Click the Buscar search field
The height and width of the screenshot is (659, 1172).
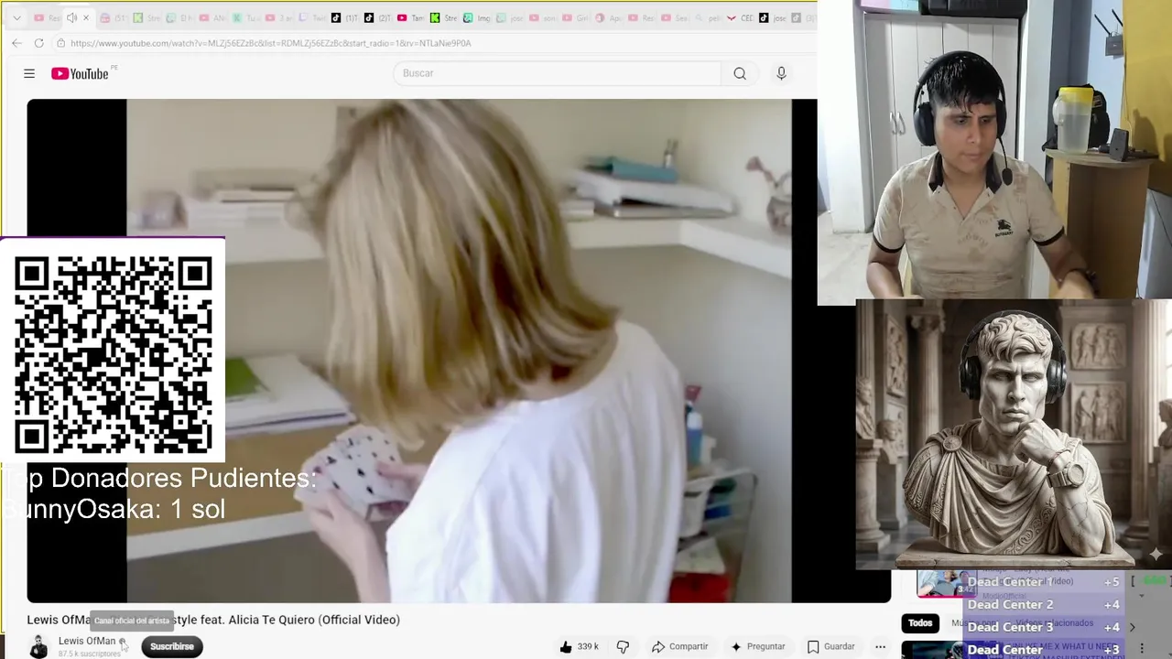[x=557, y=73]
